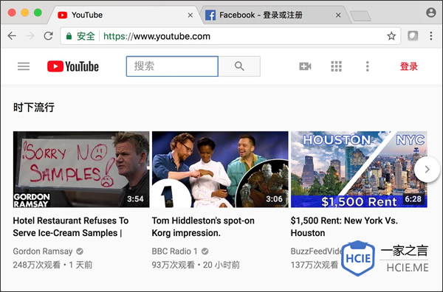Open YouTube hamburger guide menu
This screenshot has width=443, height=292.
click(x=24, y=66)
